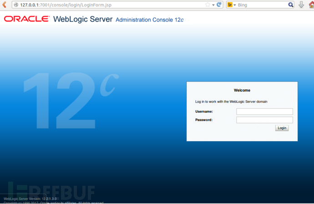
Task: Open the downloads arrow icon
Action: (301, 5)
